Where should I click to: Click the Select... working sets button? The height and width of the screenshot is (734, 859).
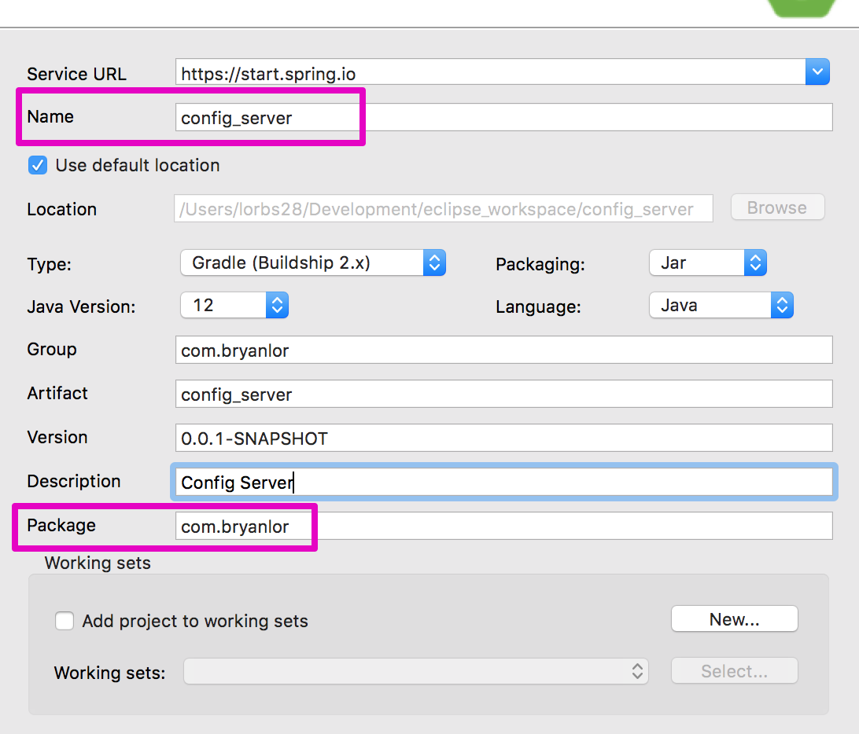734,671
